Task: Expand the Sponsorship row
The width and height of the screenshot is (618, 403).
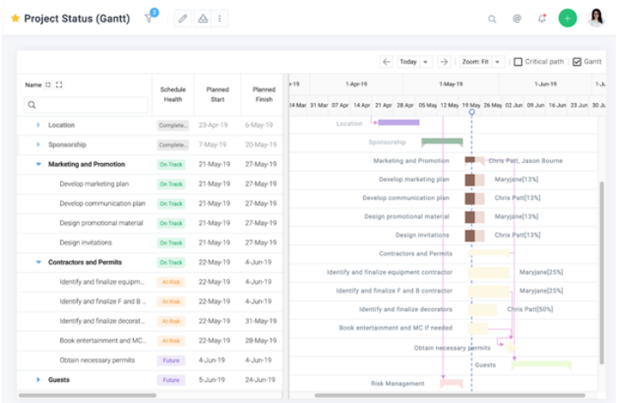Action: click(38, 144)
